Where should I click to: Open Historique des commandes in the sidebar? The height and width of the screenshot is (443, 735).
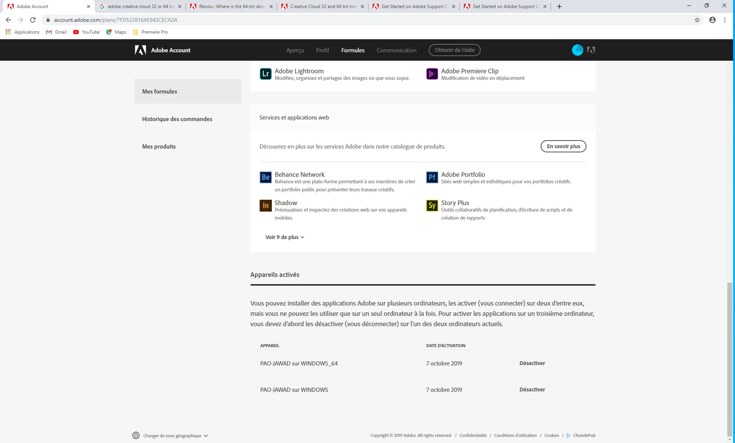point(177,119)
